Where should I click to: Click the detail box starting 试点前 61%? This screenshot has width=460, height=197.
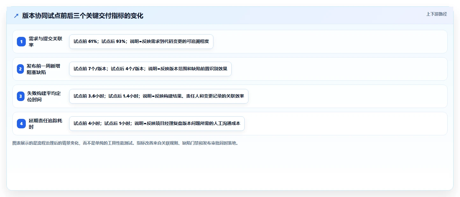point(141,42)
